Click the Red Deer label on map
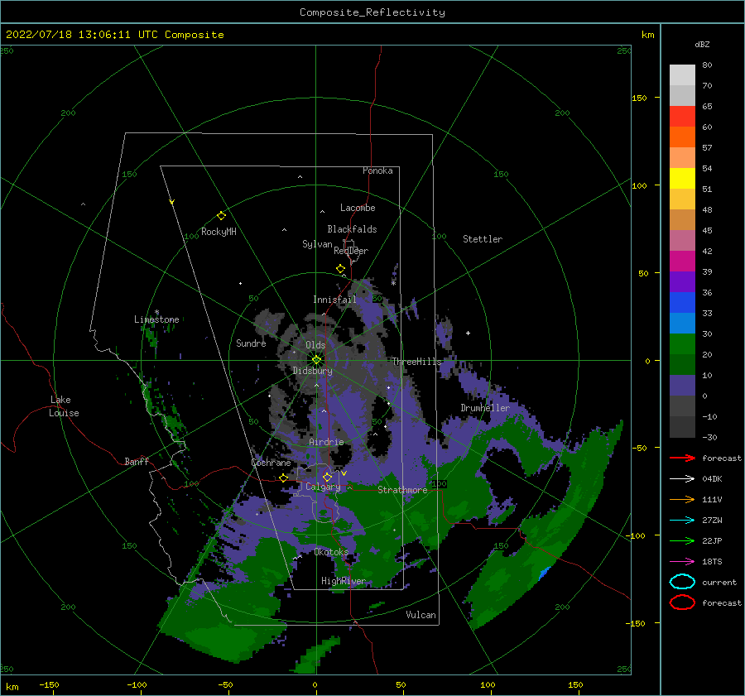This screenshot has height=696, width=745. (x=351, y=251)
